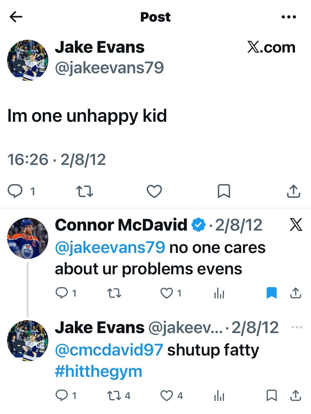The image size is (311, 414).
Task: Bookmark the main Jake Evans post
Action: coord(224,191)
